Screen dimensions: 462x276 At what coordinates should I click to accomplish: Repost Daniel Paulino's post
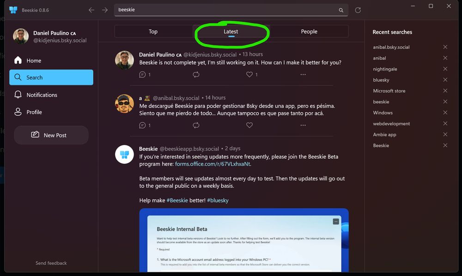coord(196,74)
